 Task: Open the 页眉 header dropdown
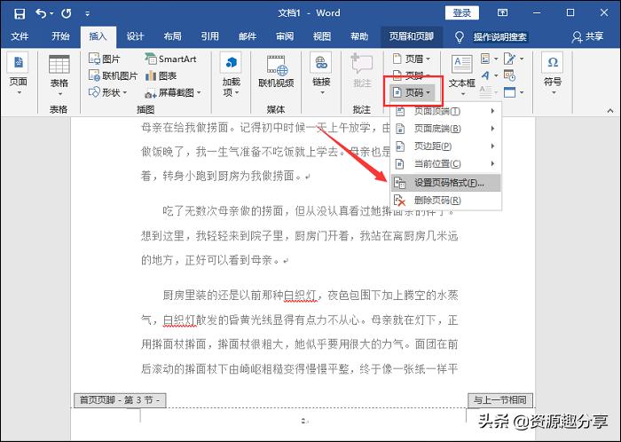pyautogui.click(x=411, y=59)
